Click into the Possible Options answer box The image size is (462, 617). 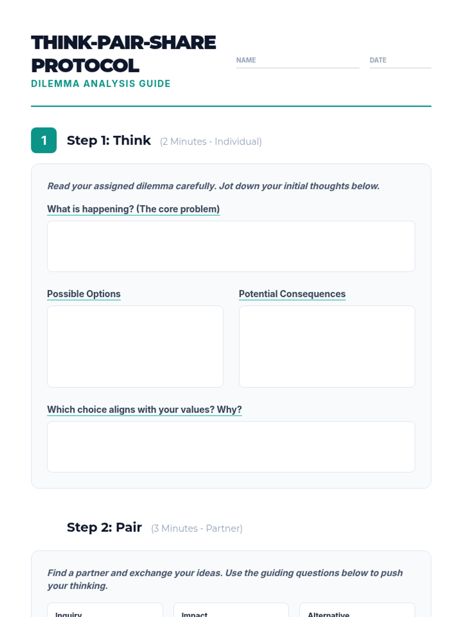tap(135, 346)
